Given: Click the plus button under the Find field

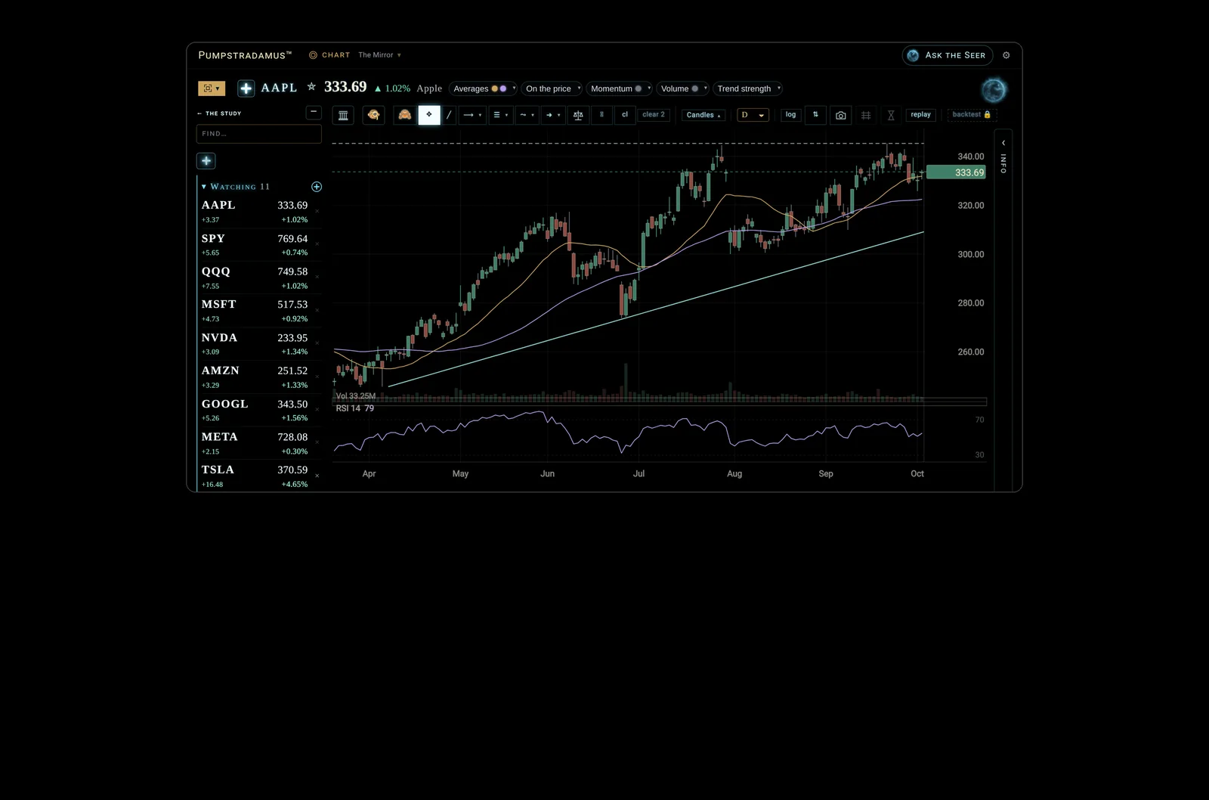Looking at the screenshot, I should (206, 161).
